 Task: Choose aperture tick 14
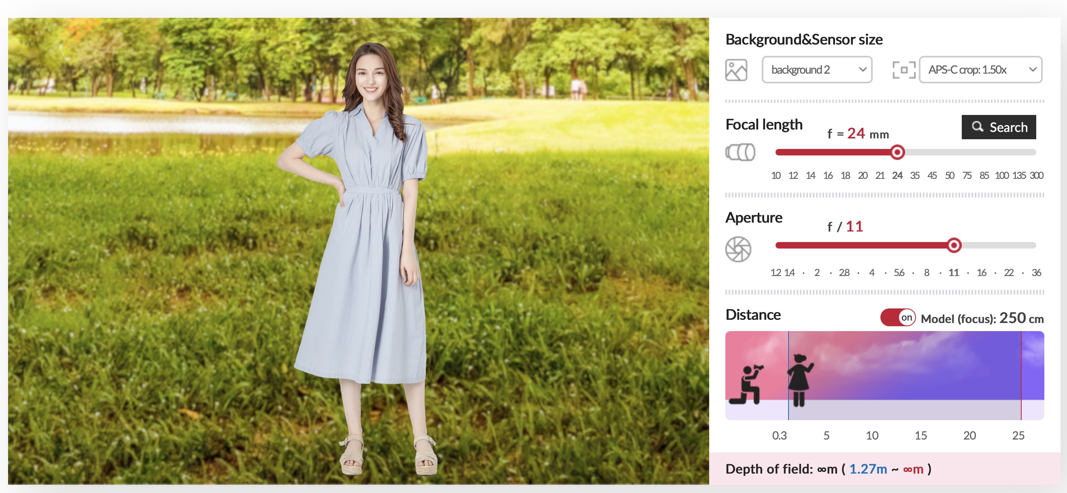pos(789,272)
